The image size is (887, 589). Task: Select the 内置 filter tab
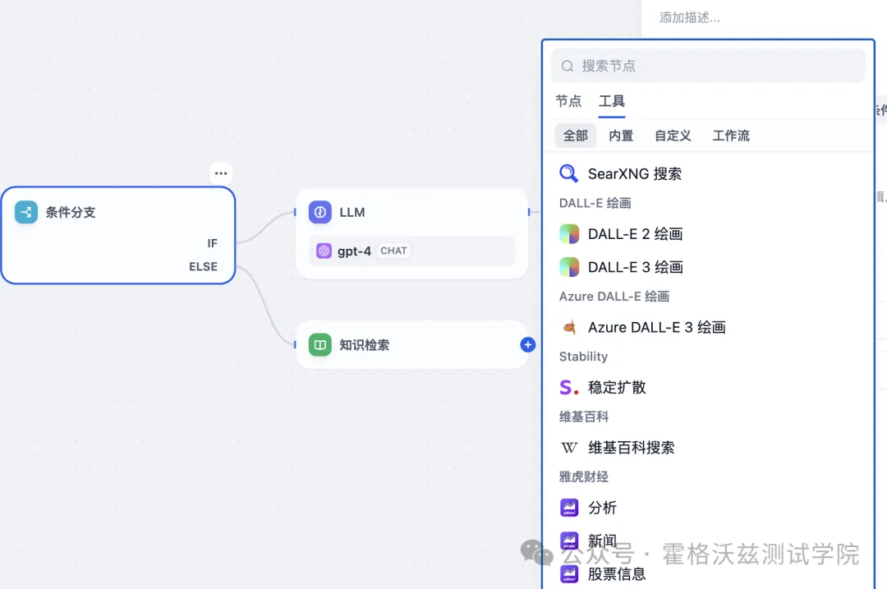621,136
